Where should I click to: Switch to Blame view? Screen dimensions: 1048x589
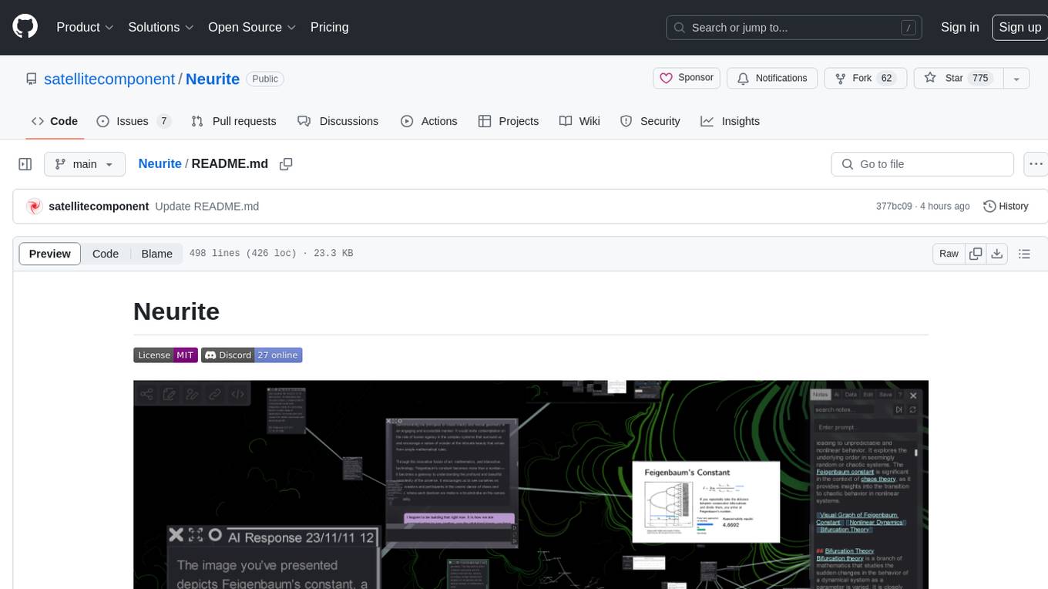click(156, 254)
